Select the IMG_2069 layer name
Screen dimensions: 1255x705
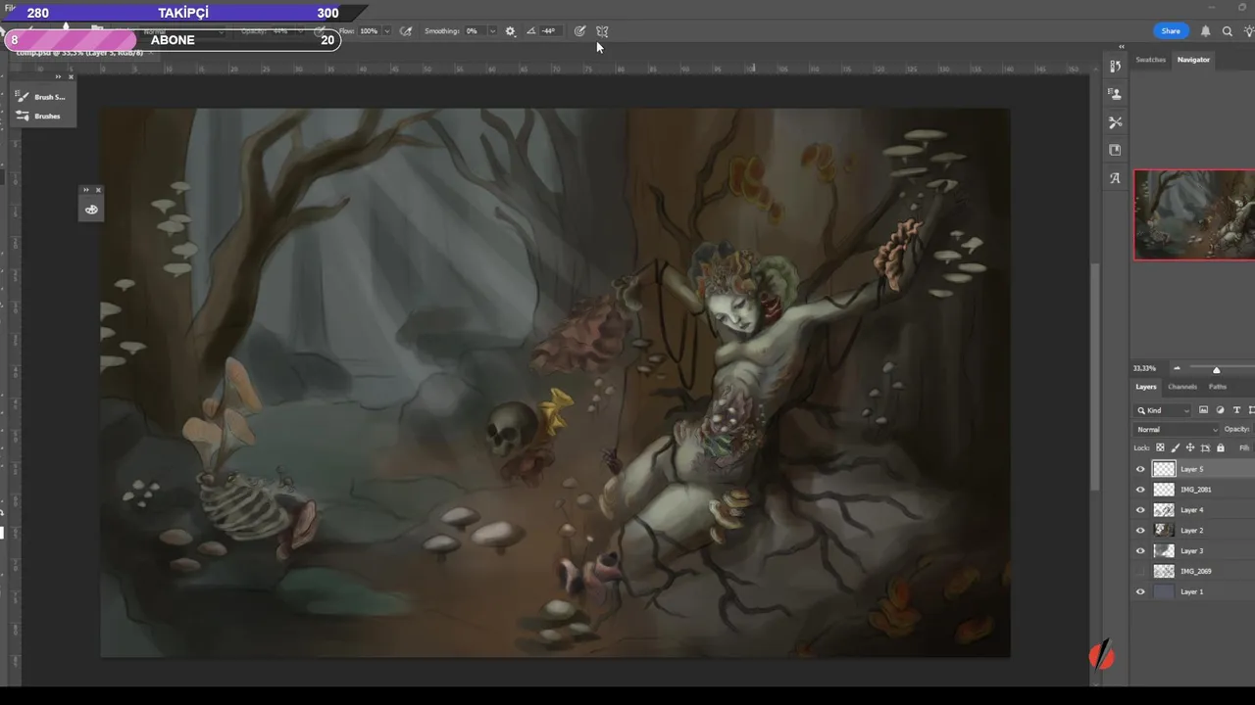click(1195, 571)
